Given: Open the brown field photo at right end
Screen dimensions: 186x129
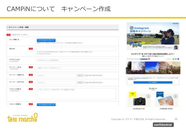Looking at the screenshot, I should (x=176, y=68).
